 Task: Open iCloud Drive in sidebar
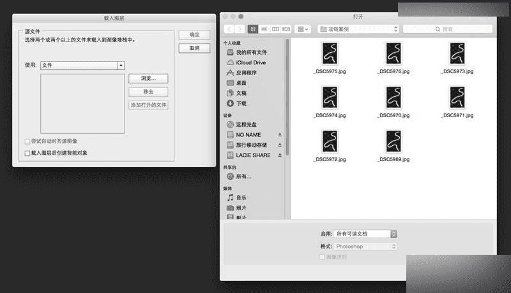(247, 62)
